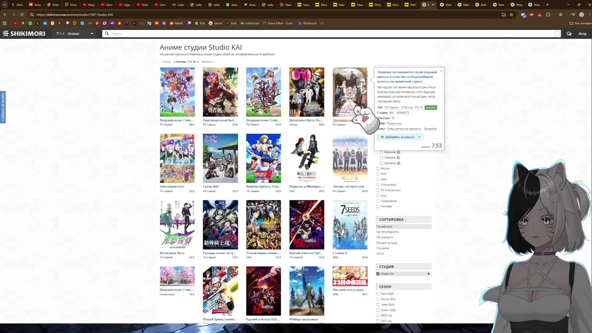The width and height of the screenshot is (592, 333).
Task: Sort by По дате выхода
Action: [x=387, y=243]
